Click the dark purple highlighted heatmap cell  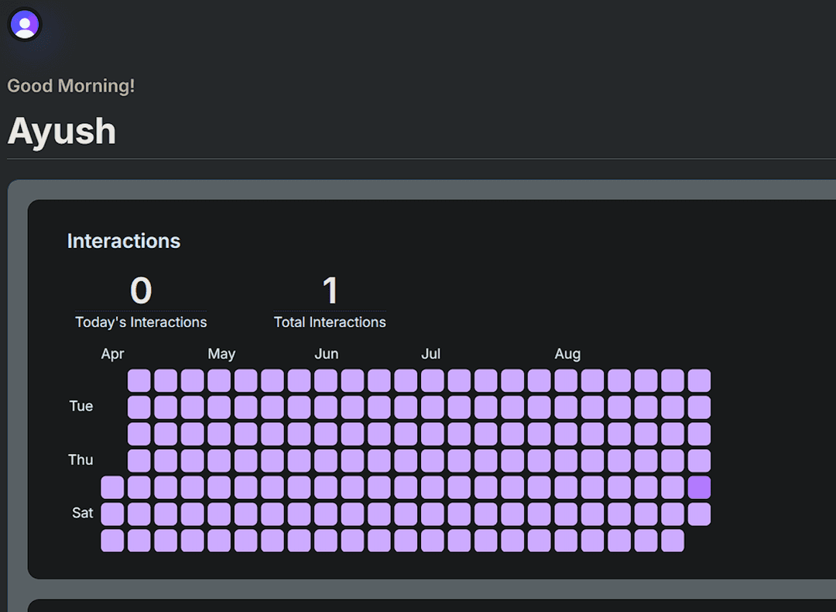click(x=699, y=487)
